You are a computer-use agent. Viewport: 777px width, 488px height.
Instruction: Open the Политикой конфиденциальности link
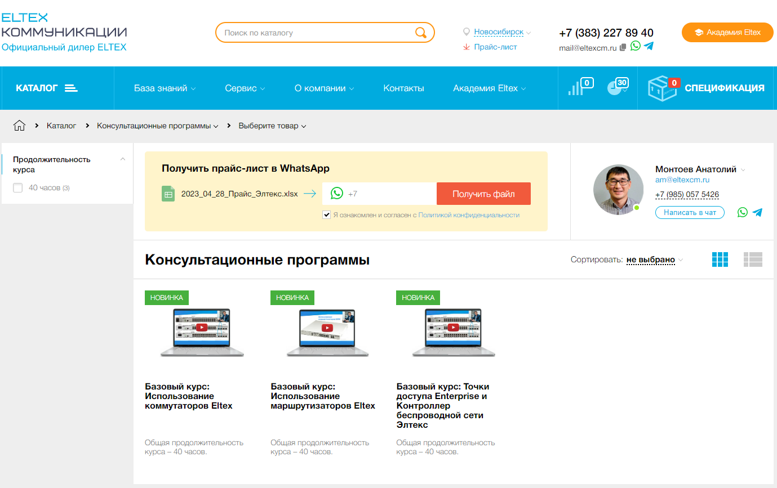tap(469, 215)
